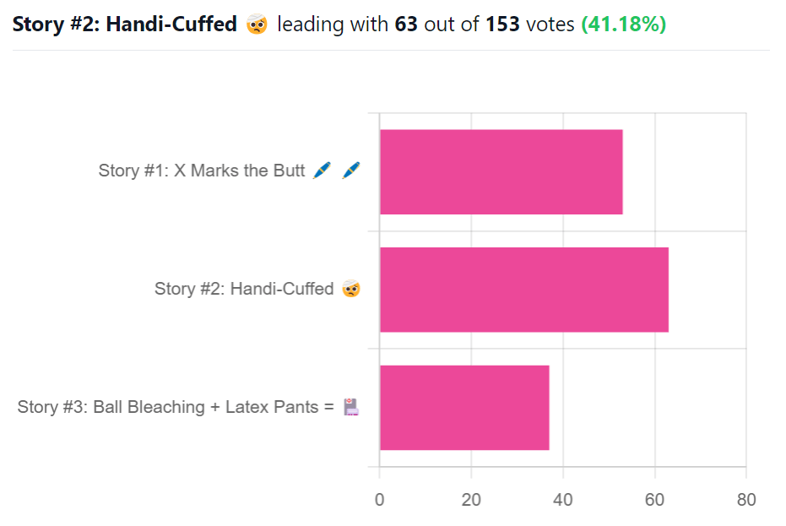Click the bold 153 total votes number

click(503, 24)
